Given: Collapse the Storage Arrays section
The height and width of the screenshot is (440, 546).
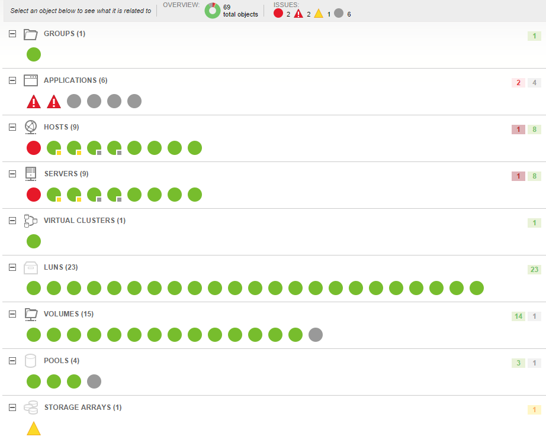Looking at the screenshot, I should pos(12,407).
